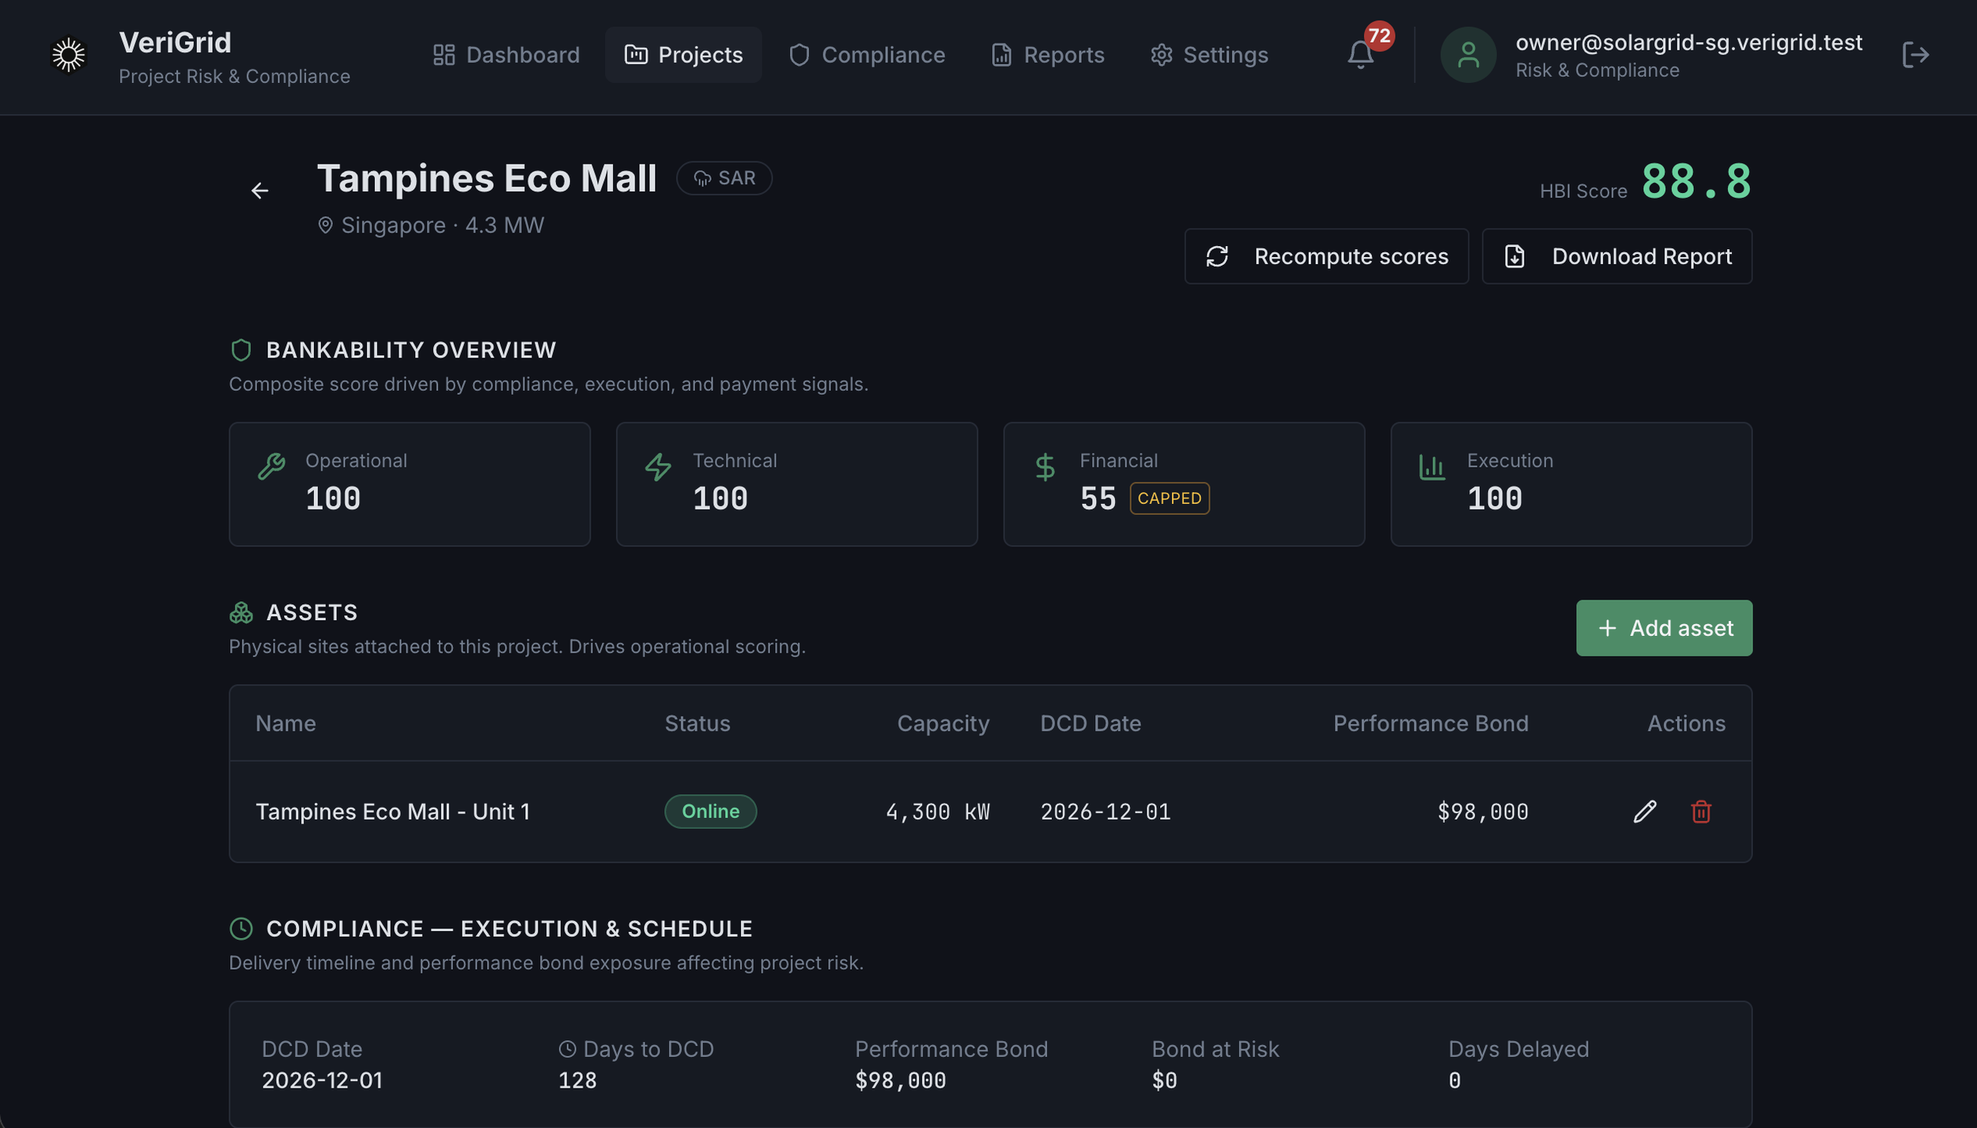Open the Dashboard tab
The height and width of the screenshot is (1128, 1977).
coord(506,55)
